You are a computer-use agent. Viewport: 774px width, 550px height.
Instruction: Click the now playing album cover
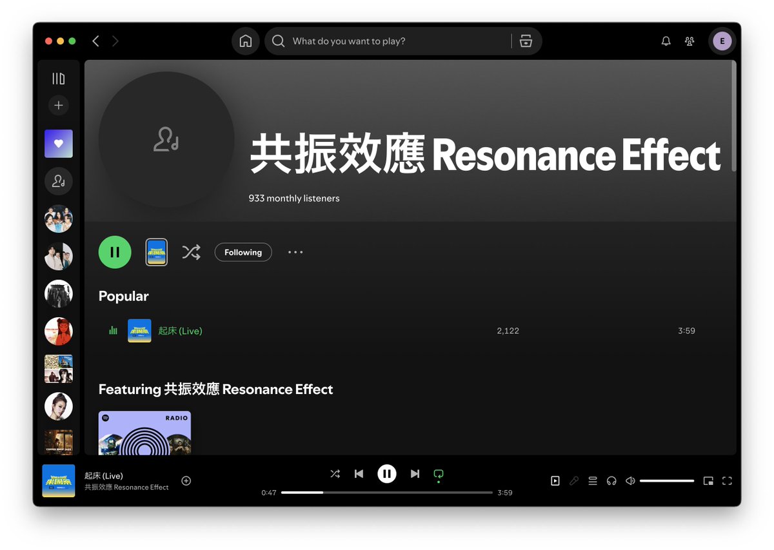[x=59, y=481]
